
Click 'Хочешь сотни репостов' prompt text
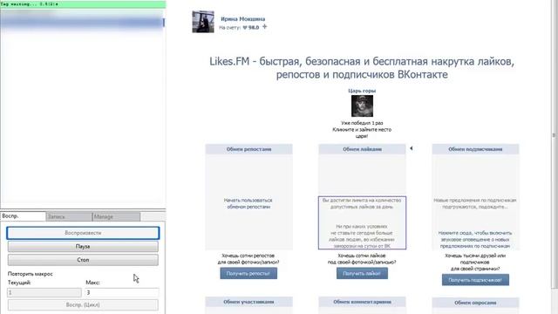(248, 259)
